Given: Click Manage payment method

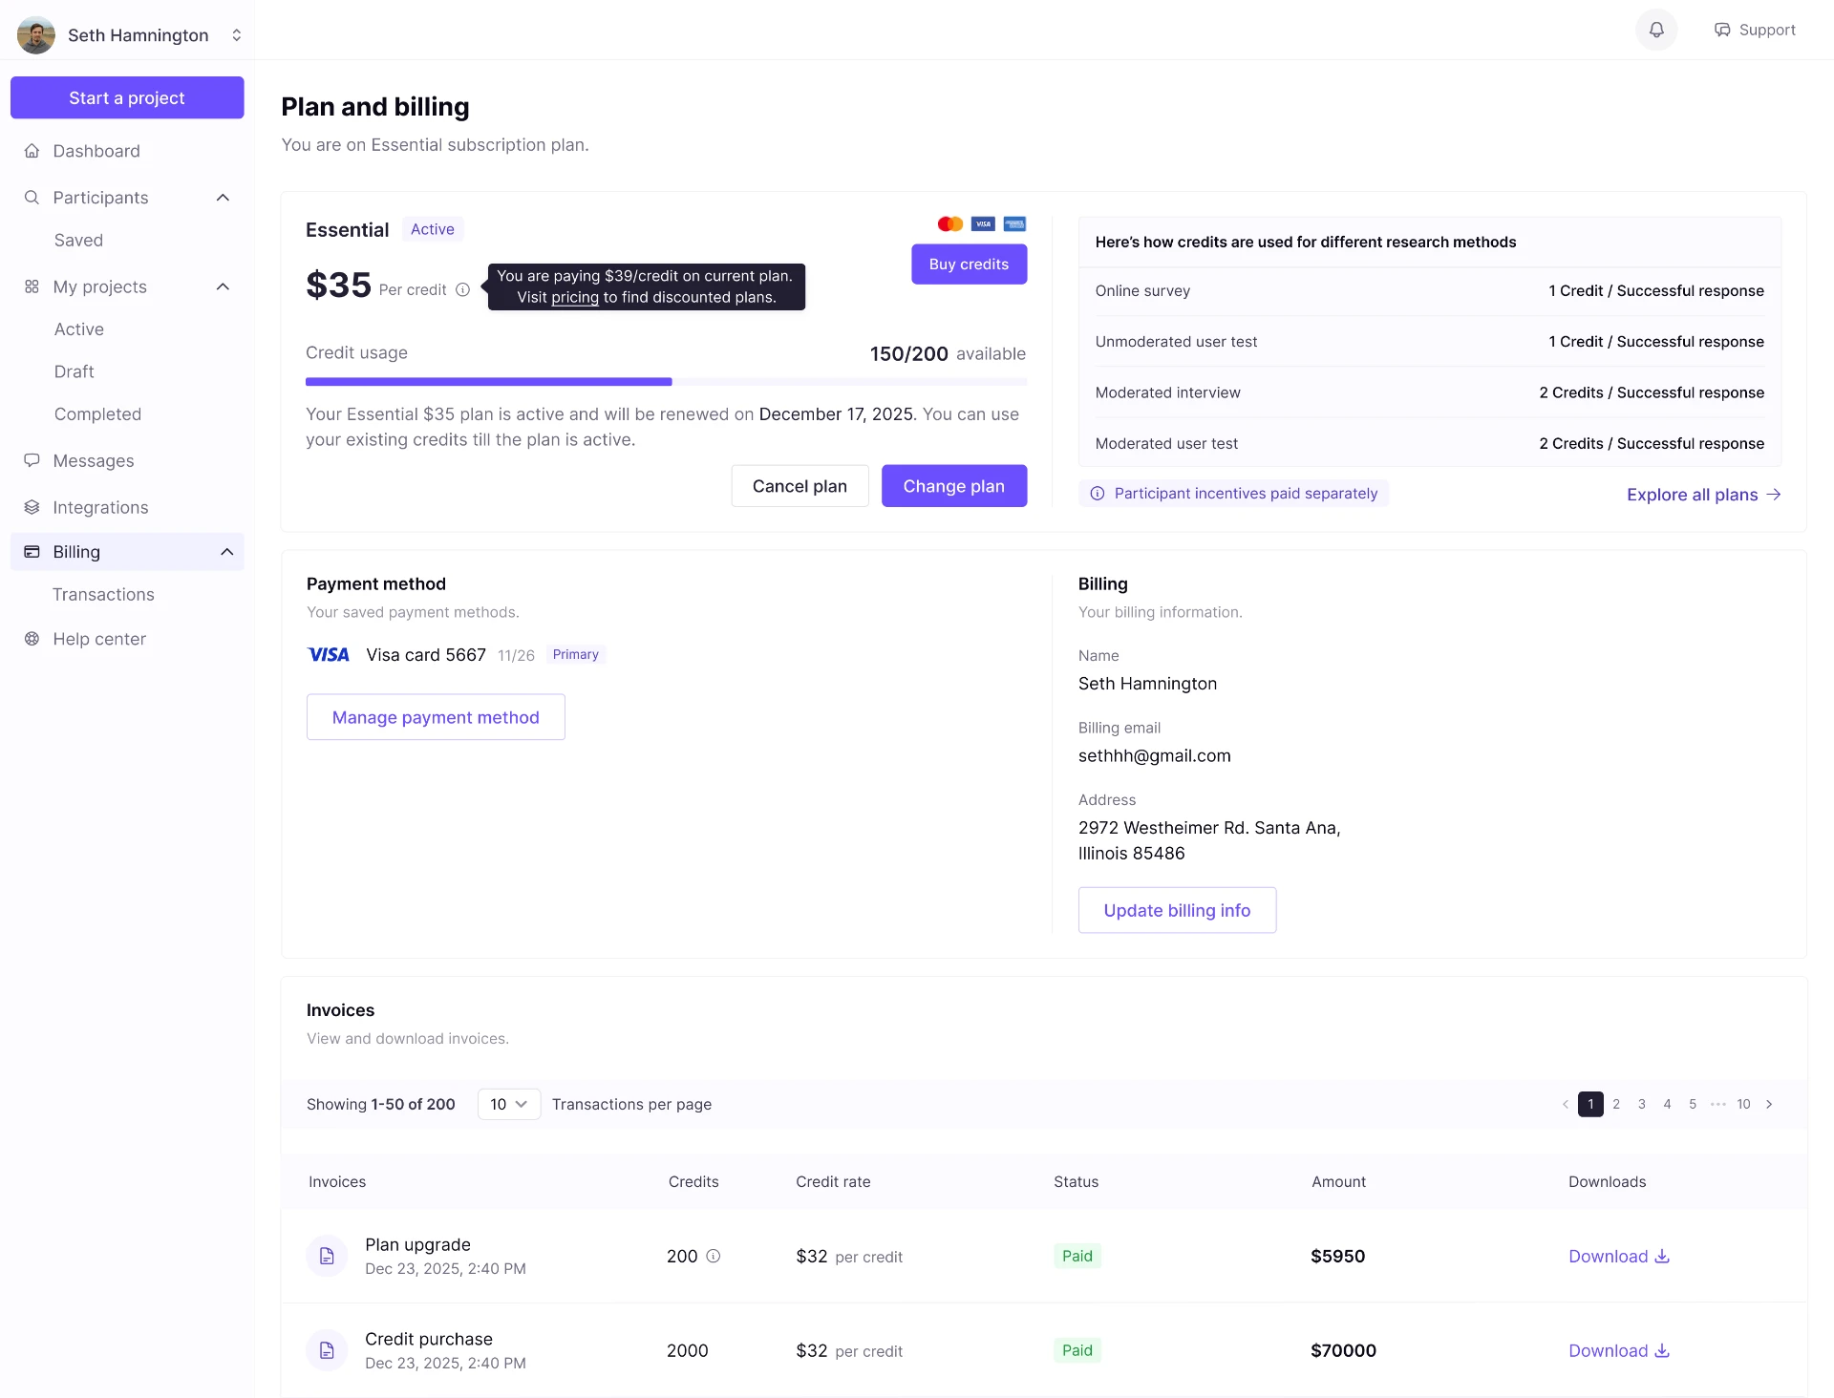Looking at the screenshot, I should [436, 717].
